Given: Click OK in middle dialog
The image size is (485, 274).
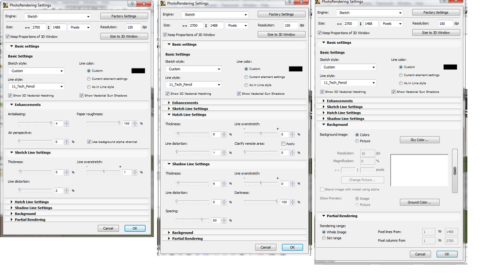Looking at the screenshot, I should 292,247.
